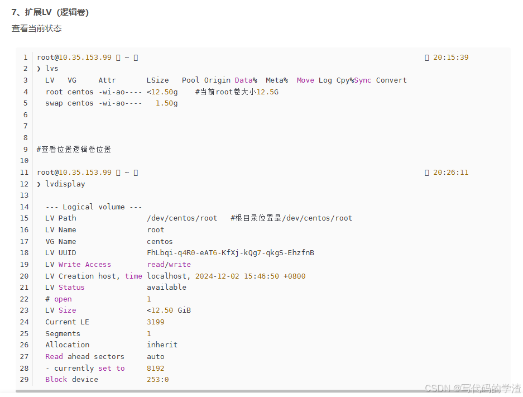
Task: Click line number 29 in the gutter
Action: tap(24, 380)
